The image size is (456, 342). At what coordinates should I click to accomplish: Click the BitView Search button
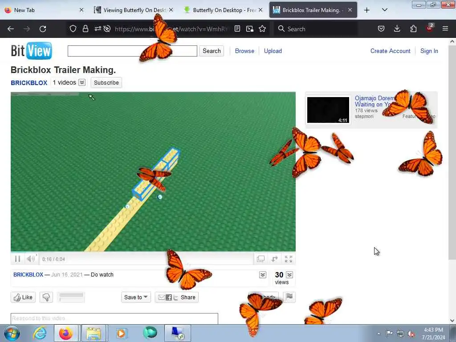(212, 51)
